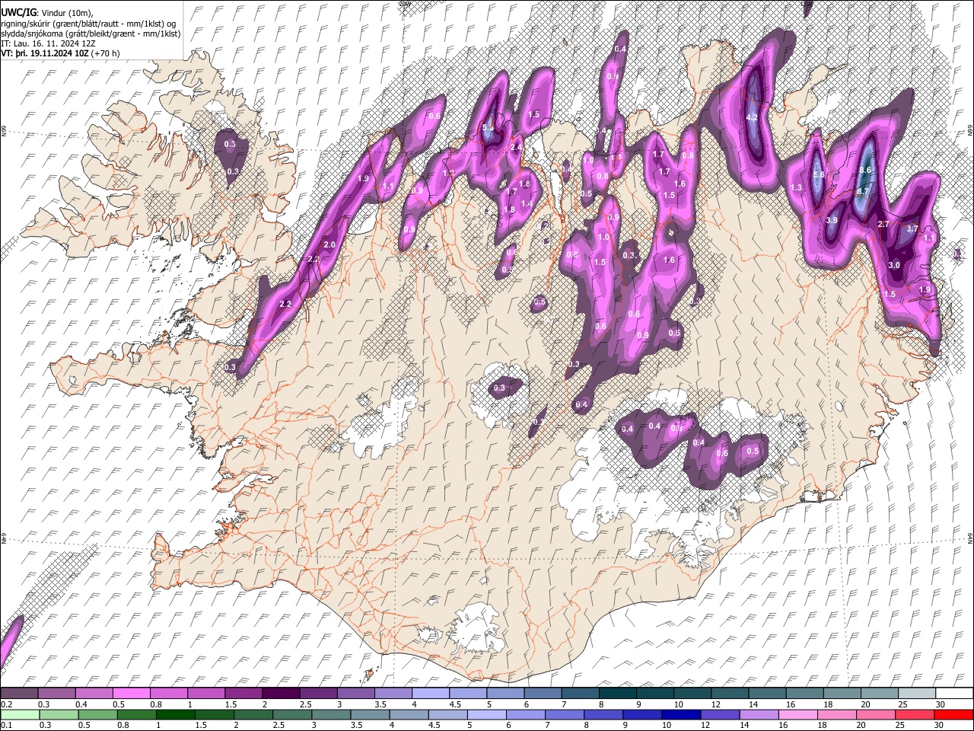Image resolution: width=974 pixels, height=731 pixels.
Task: Click the 2.7 precipitation value on map
Action: pos(883,224)
